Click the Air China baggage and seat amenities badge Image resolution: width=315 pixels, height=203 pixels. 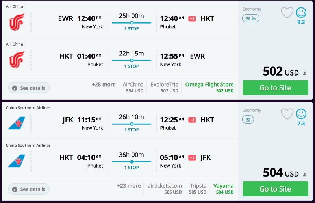click(251, 18)
